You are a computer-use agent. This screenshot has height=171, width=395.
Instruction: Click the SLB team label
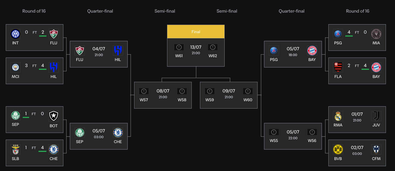pos(15,159)
